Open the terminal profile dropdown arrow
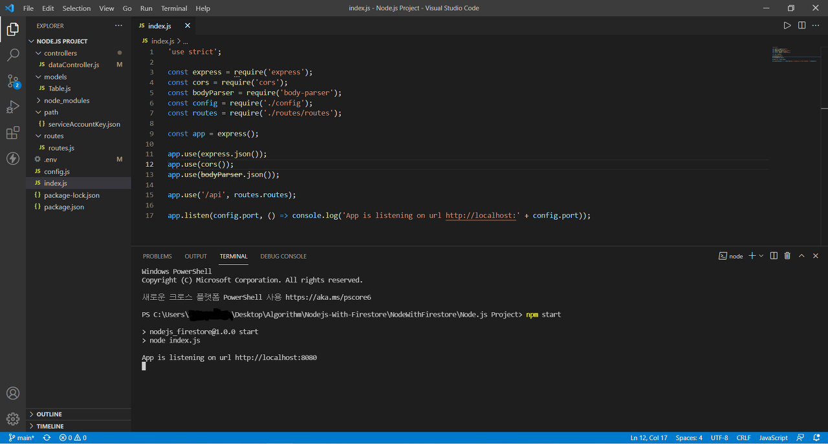Screen dimensions: 828x444 pos(761,256)
